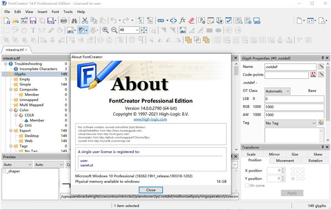
Task: Click the Copy icon
Action: [94, 20]
